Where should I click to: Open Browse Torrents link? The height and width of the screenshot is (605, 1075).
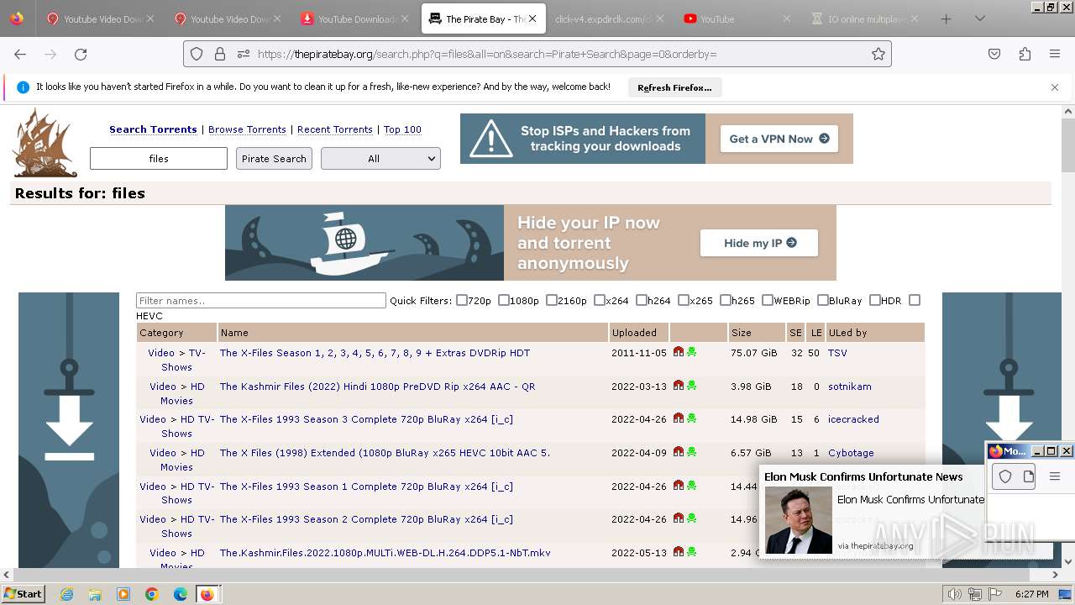[247, 129]
